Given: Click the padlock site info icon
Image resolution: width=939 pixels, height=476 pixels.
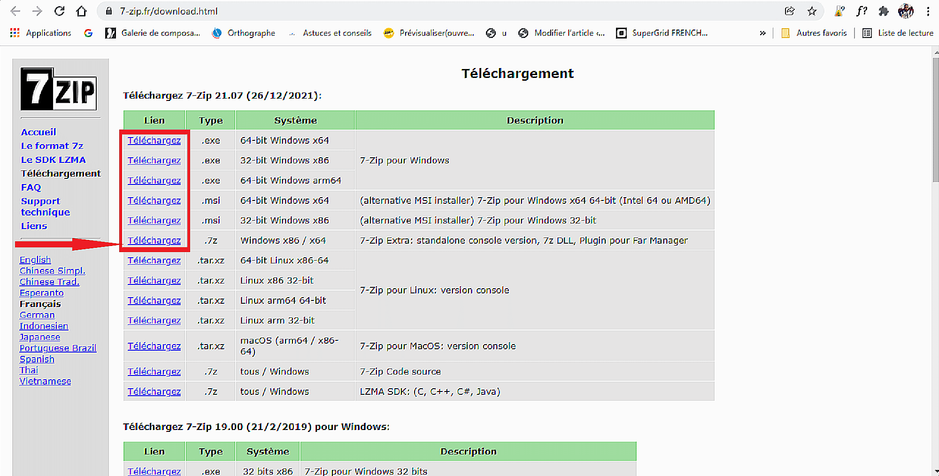Looking at the screenshot, I should coord(109,11).
